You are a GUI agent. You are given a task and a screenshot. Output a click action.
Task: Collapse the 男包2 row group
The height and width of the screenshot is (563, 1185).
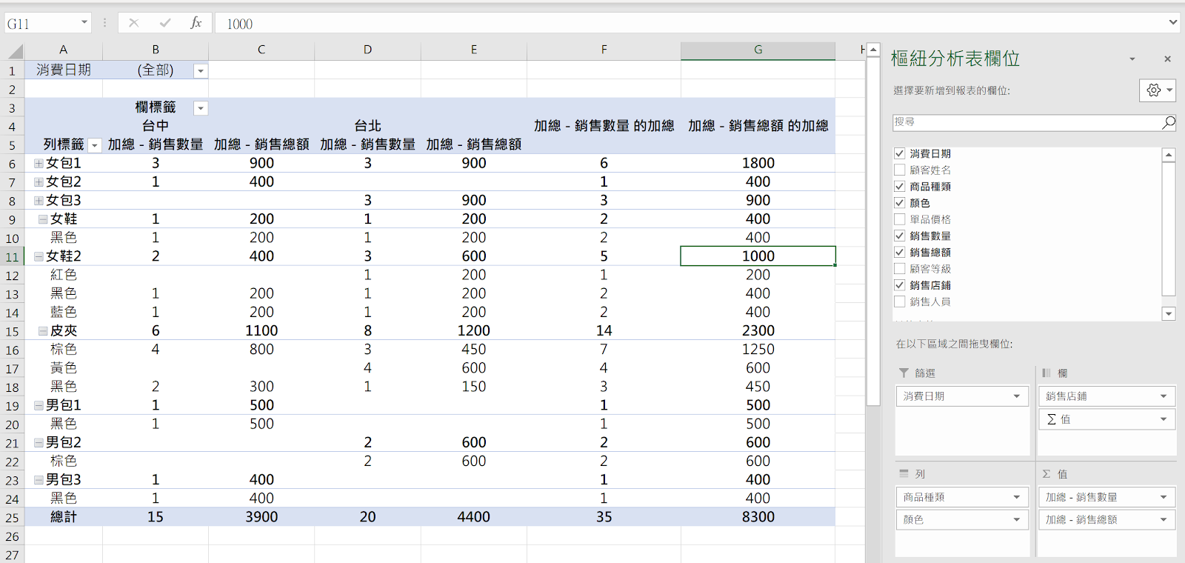coord(39,442)
